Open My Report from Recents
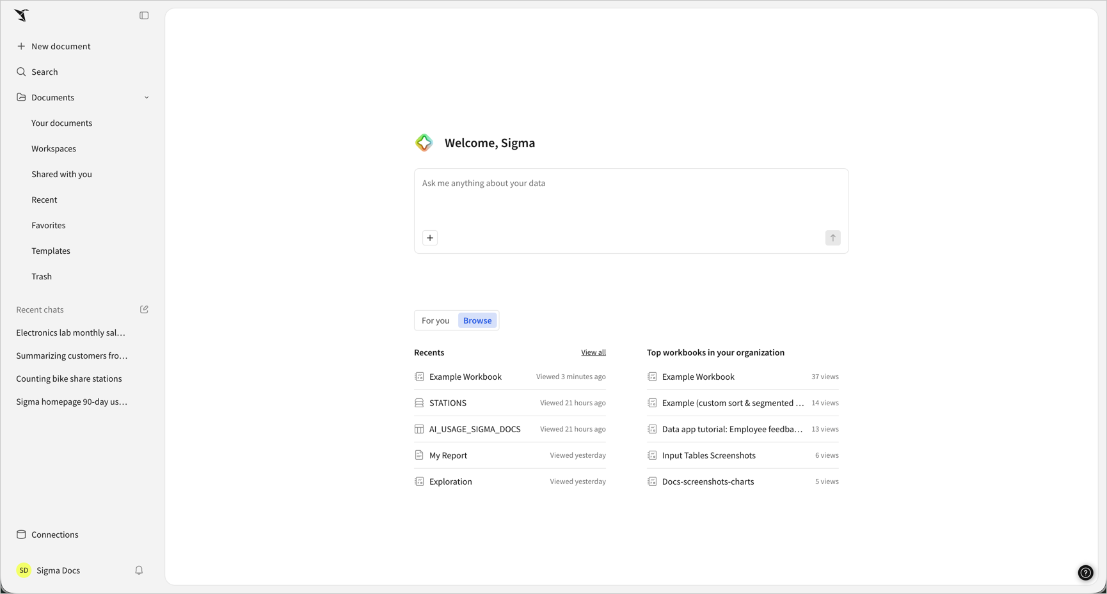Screen dimensions: 1107x594 510,455
